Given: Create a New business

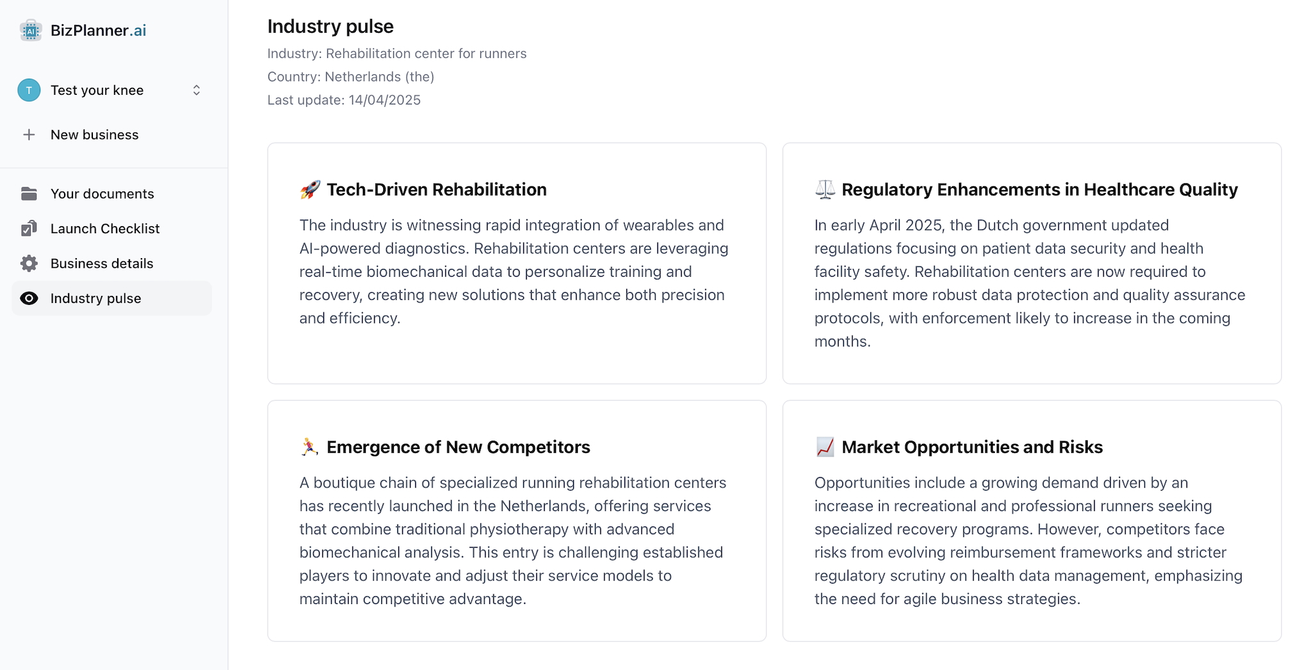Looking at the screenshot, I should [95, 135].
